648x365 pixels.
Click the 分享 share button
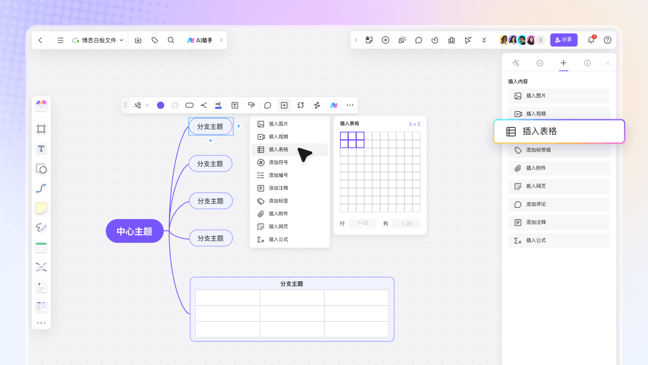click(564, 40)
